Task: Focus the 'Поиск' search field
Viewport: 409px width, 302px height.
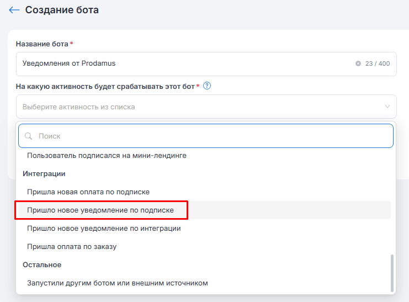Action: pyautogui.click(x=206, y=136)
